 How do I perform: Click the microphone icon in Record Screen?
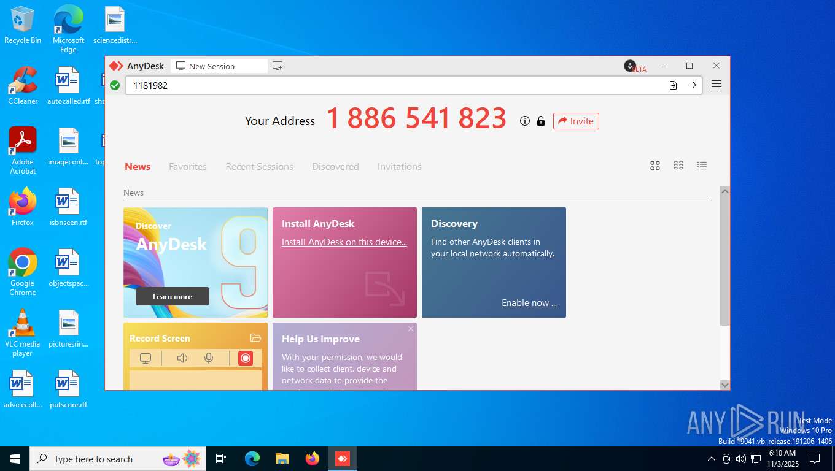click(x=209, y=358)
